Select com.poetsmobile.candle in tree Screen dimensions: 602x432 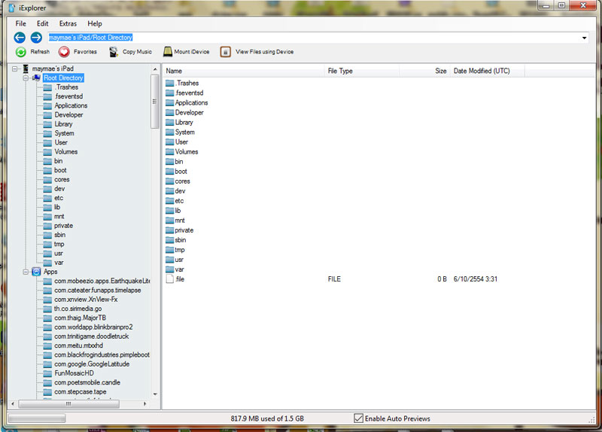(x=87, y=382)
